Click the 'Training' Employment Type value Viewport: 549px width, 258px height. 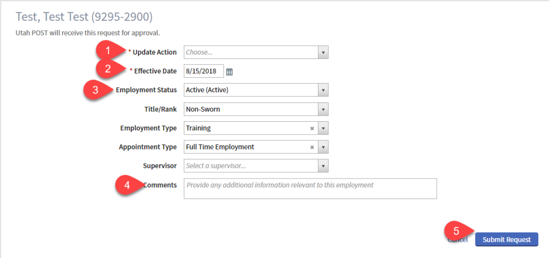(198, 128)
